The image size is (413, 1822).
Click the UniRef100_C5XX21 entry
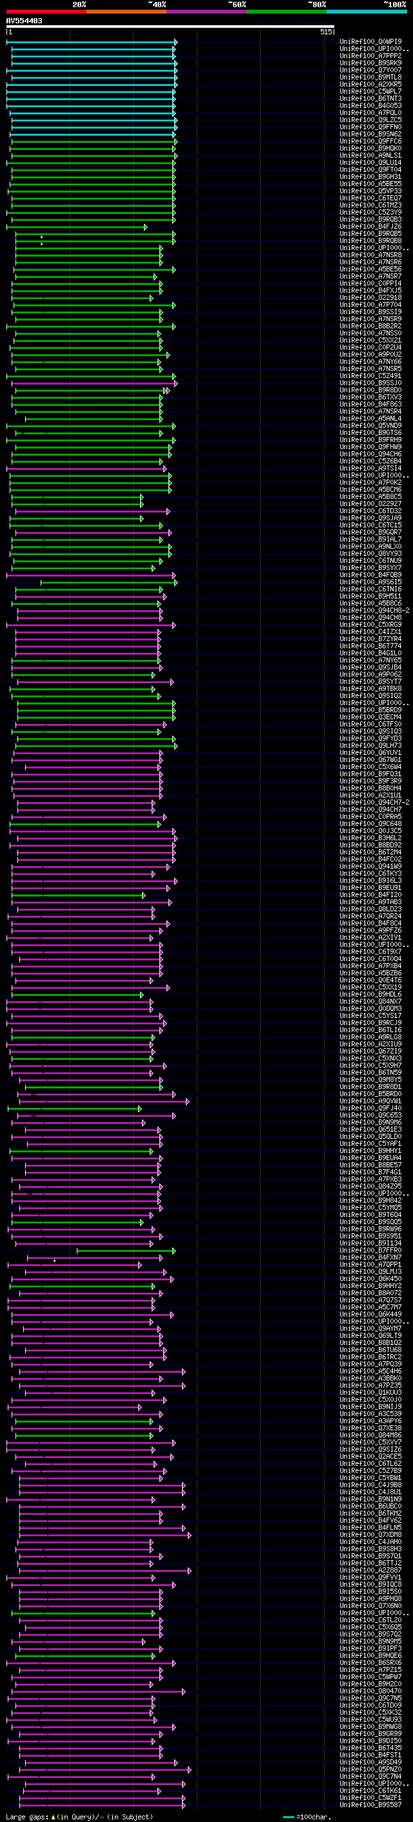370,340
